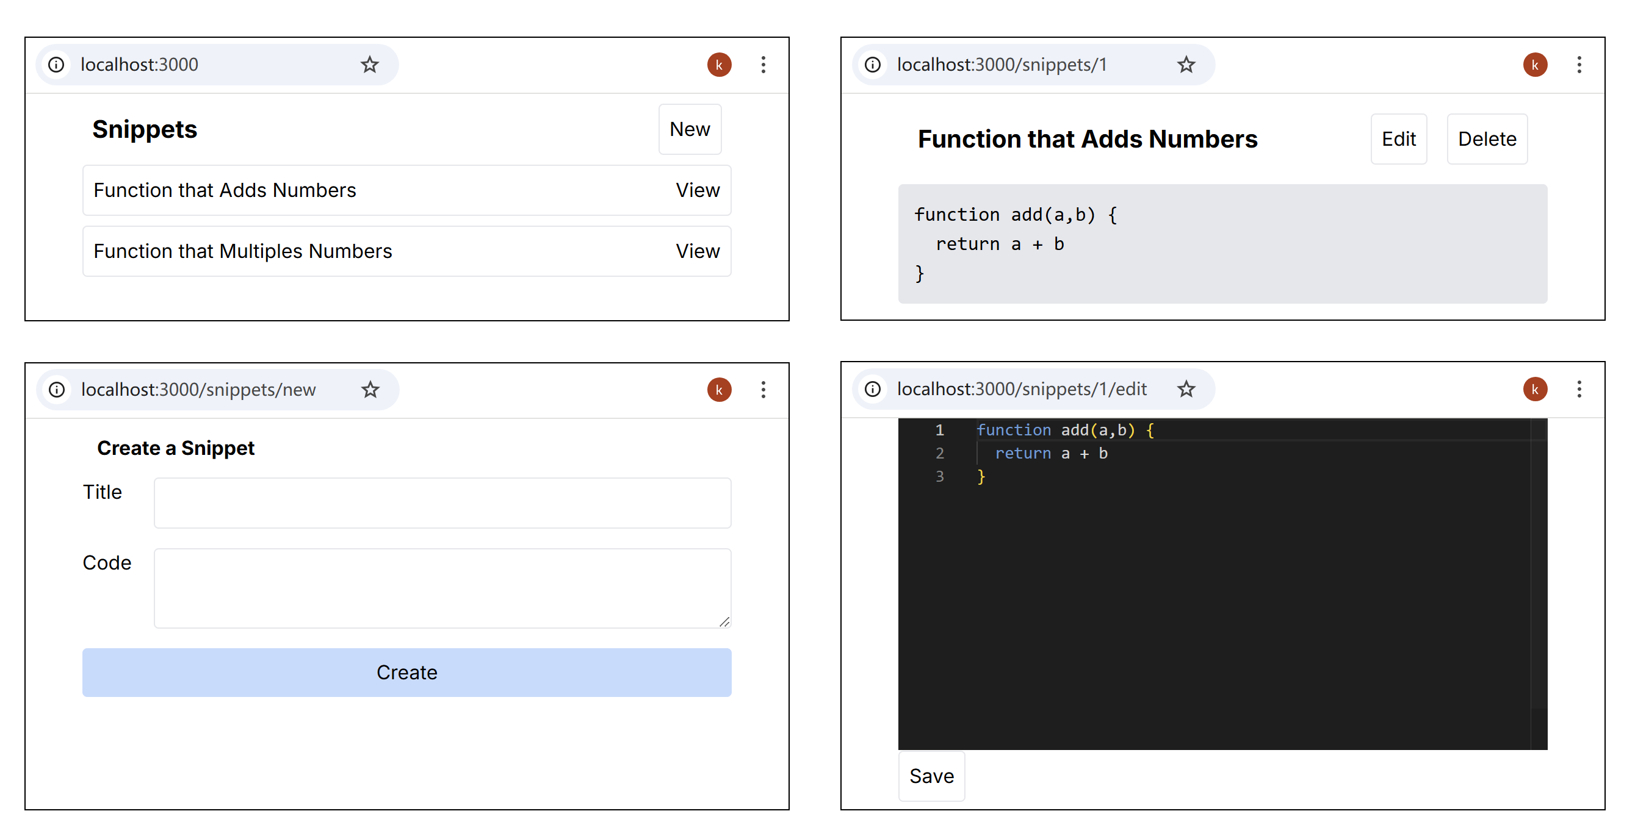This screenshot has height=836, width=1635.
Task: Click the localhost:3000/snippets/1/edit URL text
Action: [x=1021, y=389]
